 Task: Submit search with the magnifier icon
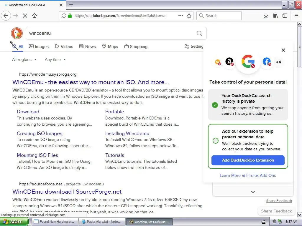[199, 34]
